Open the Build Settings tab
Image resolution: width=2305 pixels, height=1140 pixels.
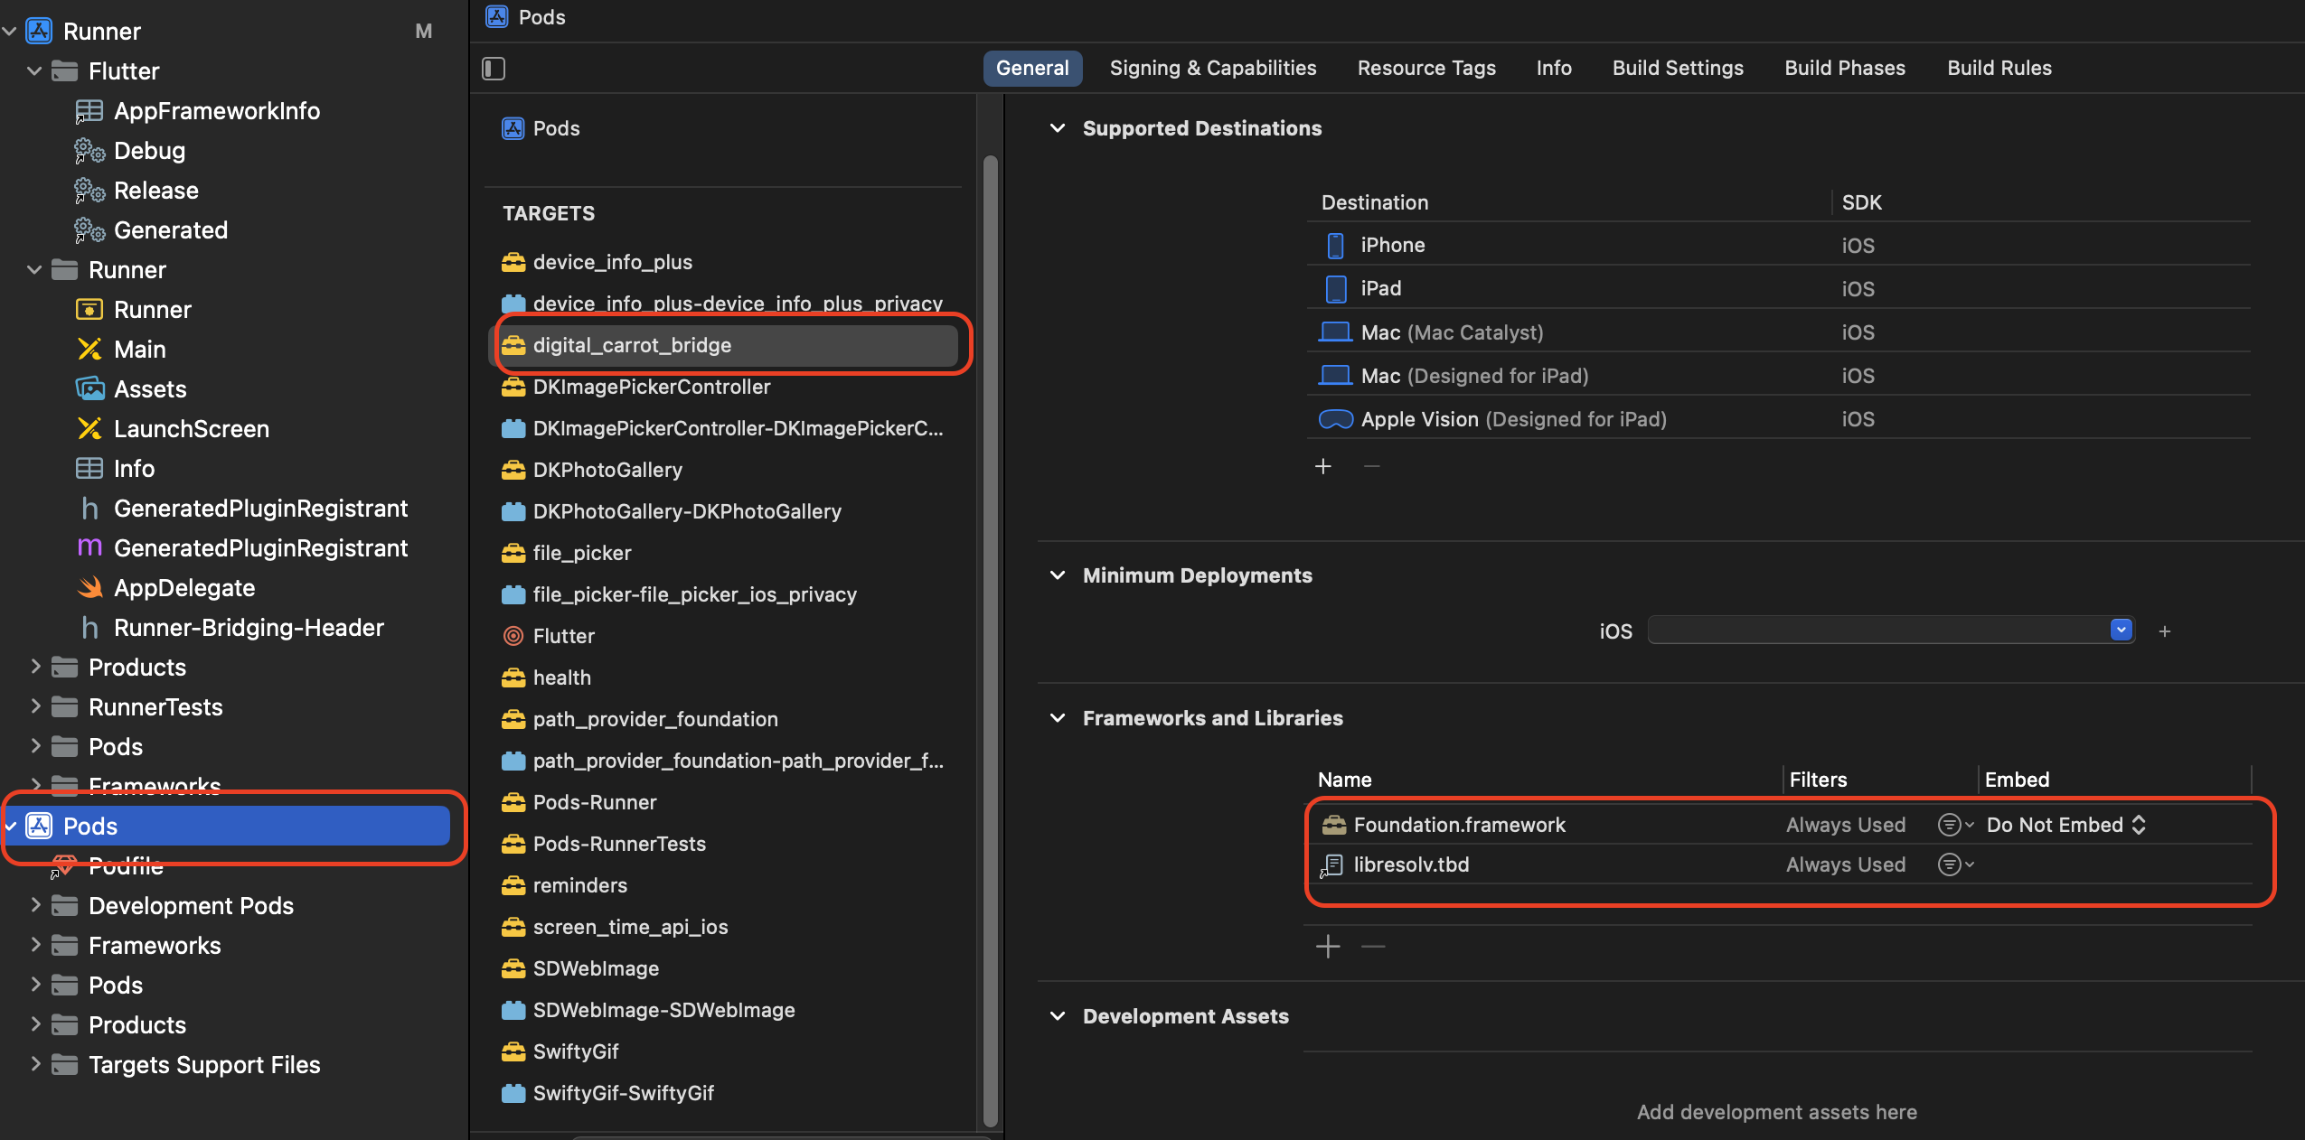point(1678,69)
